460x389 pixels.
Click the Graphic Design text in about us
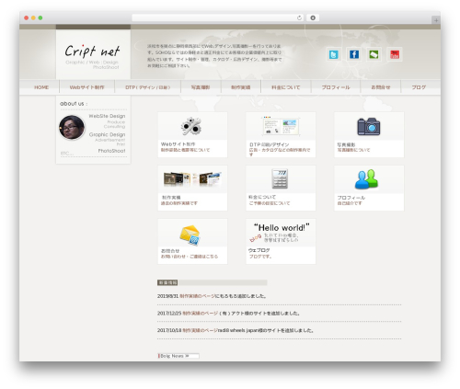tap(107, 134)
